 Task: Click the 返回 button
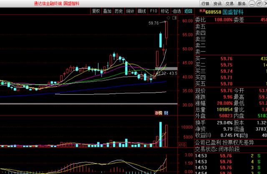tap(188, 11)
